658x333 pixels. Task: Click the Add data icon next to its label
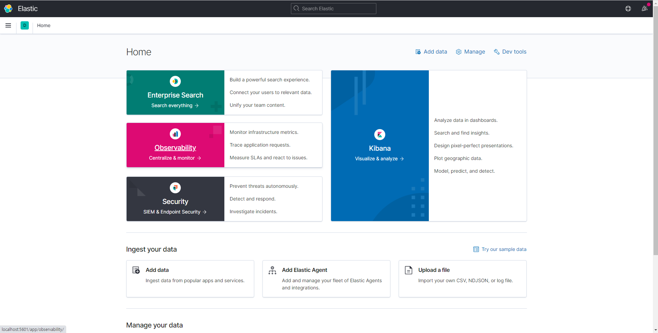[x=418, y=52]
